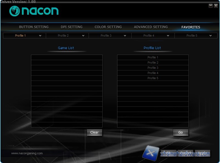
Task: Select the Favorites tab
Action: pos(191,27)
